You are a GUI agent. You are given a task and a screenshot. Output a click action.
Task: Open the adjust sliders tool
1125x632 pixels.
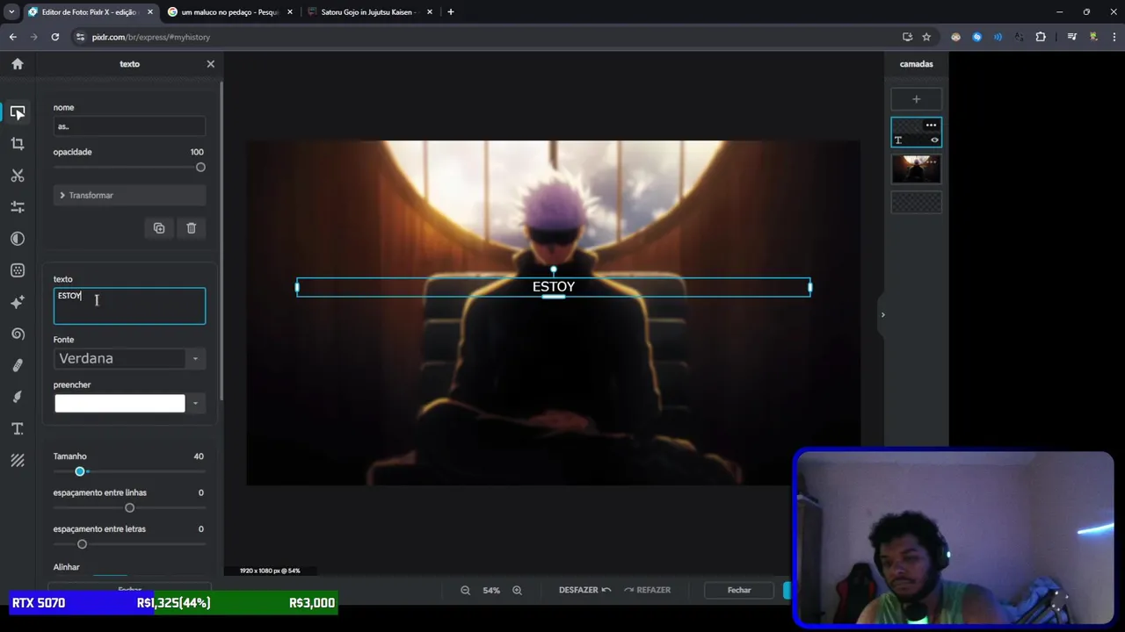(x=18, y=207)
